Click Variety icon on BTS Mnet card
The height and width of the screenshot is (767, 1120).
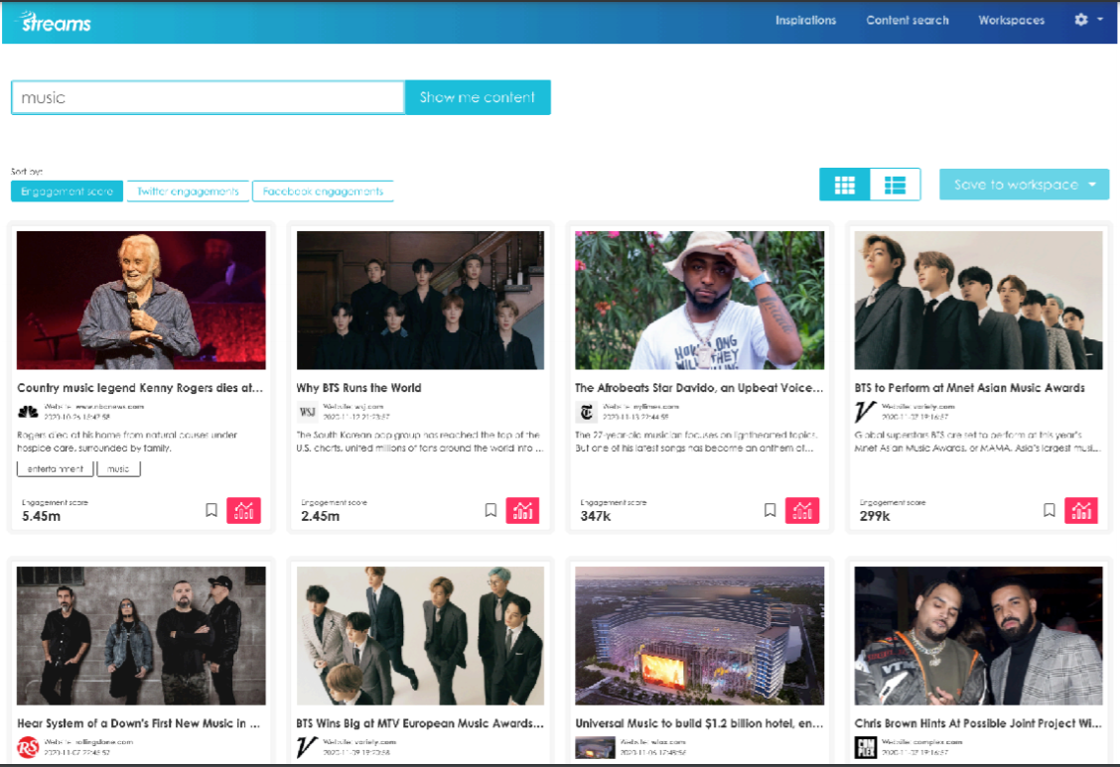865,412
